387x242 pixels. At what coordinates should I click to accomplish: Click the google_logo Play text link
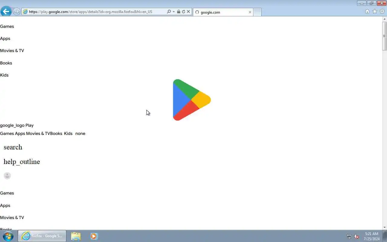point(17,125)
